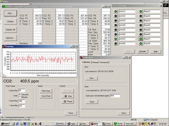
Task: Toggle the ports(7) LED indicator
Action: (116, 39)
